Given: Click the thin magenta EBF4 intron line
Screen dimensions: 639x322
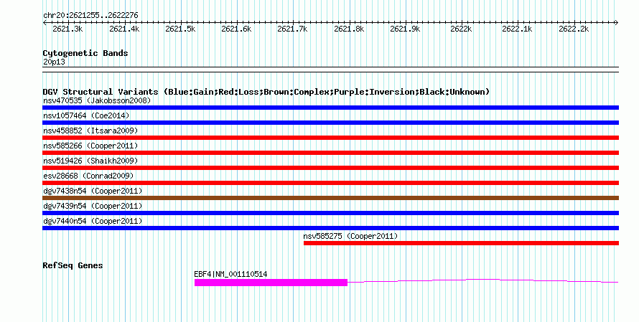Looking at the screenshot, I should pyautogui.click(x=483, y=280).
